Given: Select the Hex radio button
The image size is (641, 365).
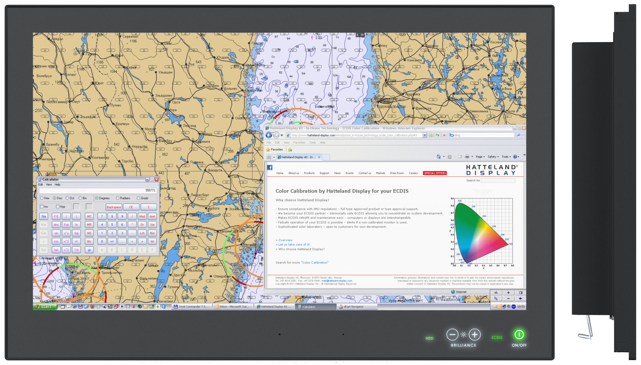Looking at the screenshot, I should tap(42, 198).
